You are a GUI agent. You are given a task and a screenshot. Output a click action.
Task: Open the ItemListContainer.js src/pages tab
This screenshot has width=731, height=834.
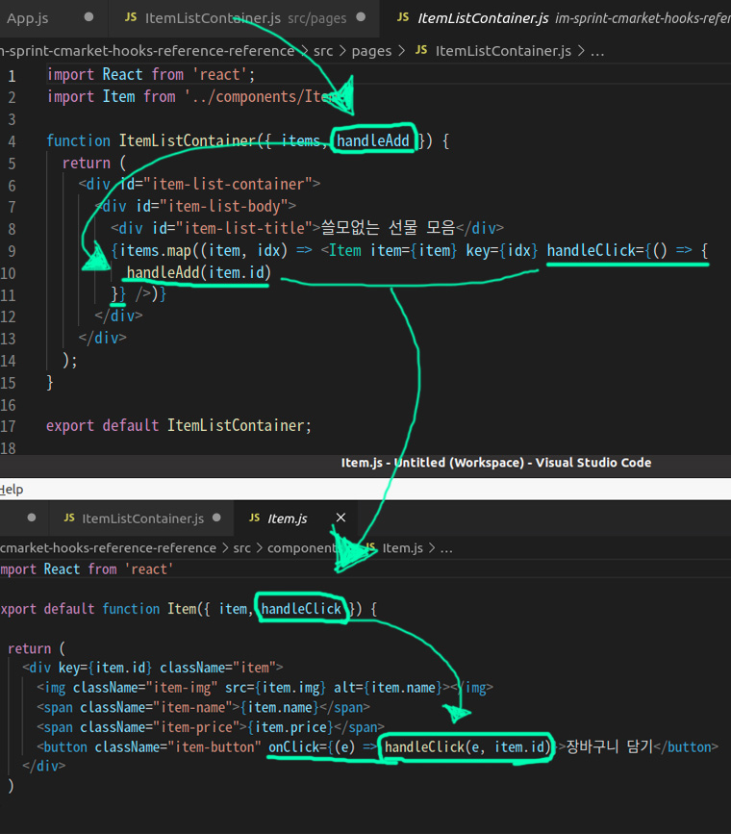(244, 18)
